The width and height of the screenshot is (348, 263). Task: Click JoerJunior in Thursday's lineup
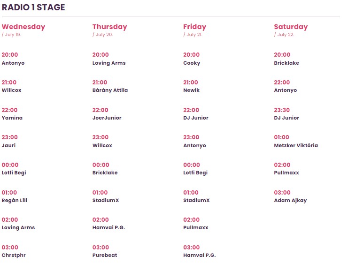[x=107, y=118]
